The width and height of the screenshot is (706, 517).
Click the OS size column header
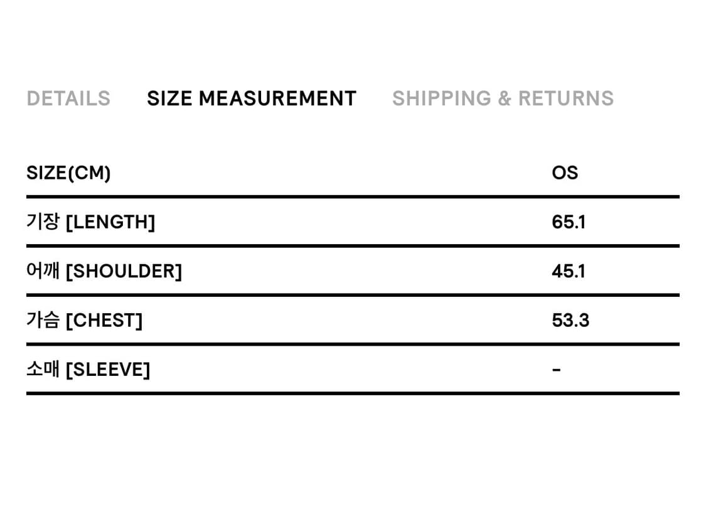tap(565, 173)
